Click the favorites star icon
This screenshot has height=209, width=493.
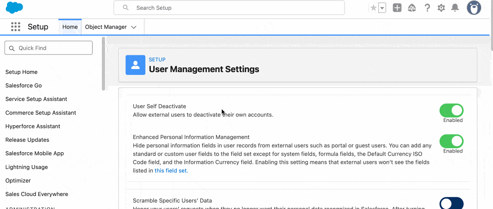click(x=373, y=8)
